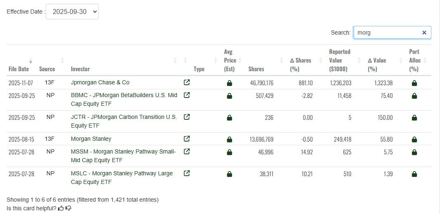This screenshot has width=440, height=214.
Task: Select shares value 38,311
Action: click(267, 174)
